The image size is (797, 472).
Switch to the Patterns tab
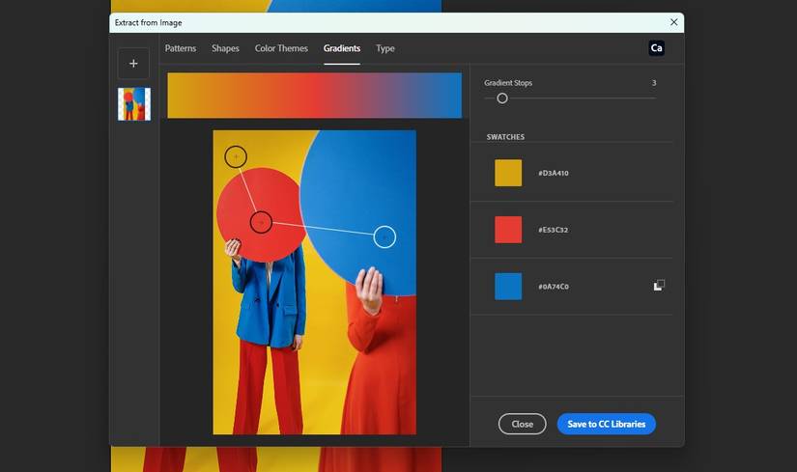(x=181, y=48)
